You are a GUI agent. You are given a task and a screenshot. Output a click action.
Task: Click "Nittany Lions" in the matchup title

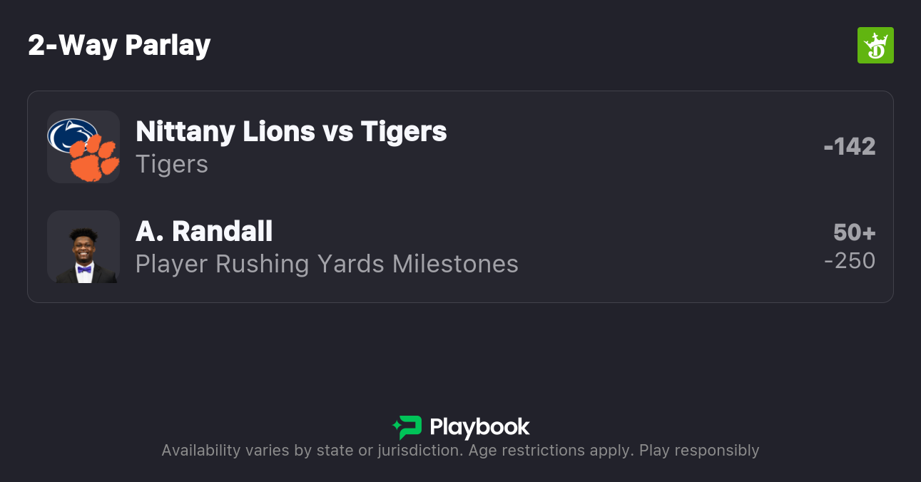pyautogui.click(x=225, y=131)
